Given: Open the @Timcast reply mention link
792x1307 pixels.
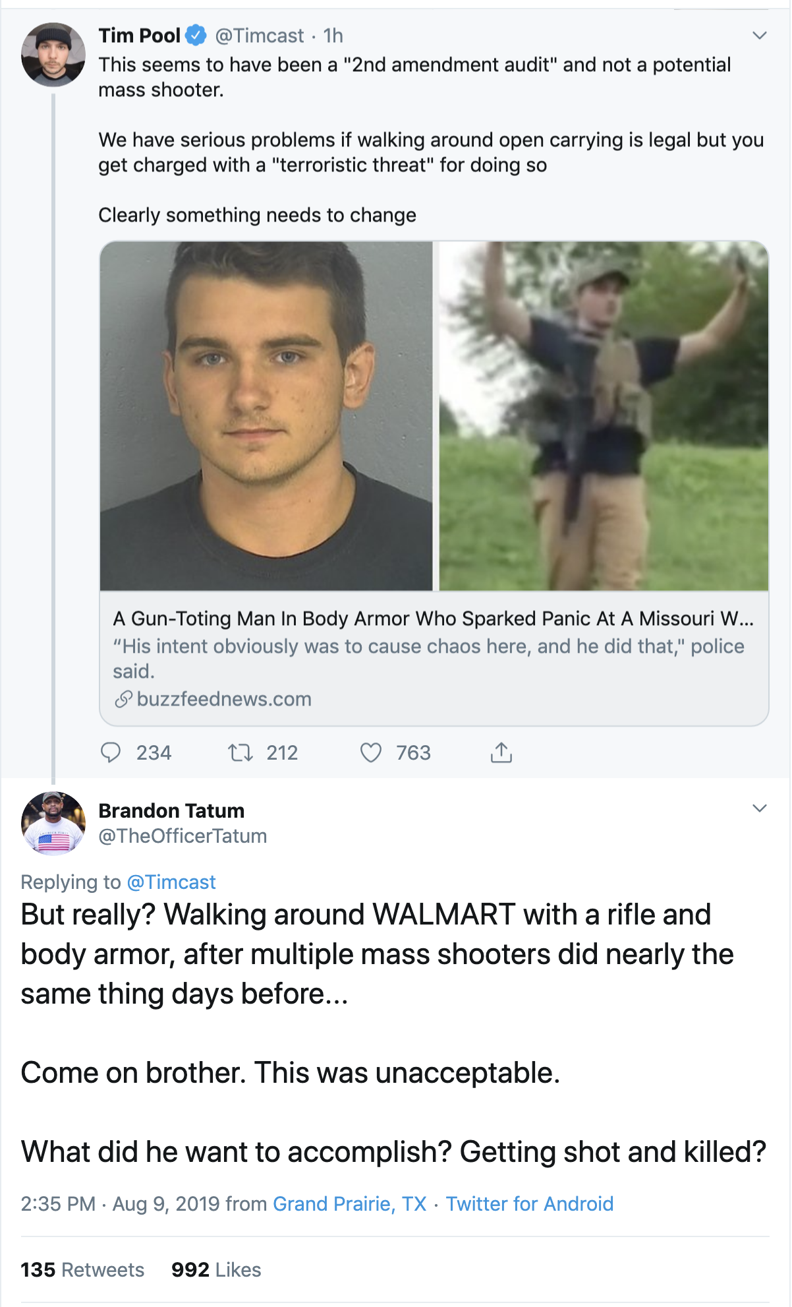Looking at the screenshot, I should [x=171, y=882].
